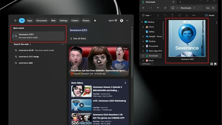Open Severance Season 2 Episode 5 BREAKDOWN video
Viewport: 222px width, 125px height.
click(x=99, y=91)
